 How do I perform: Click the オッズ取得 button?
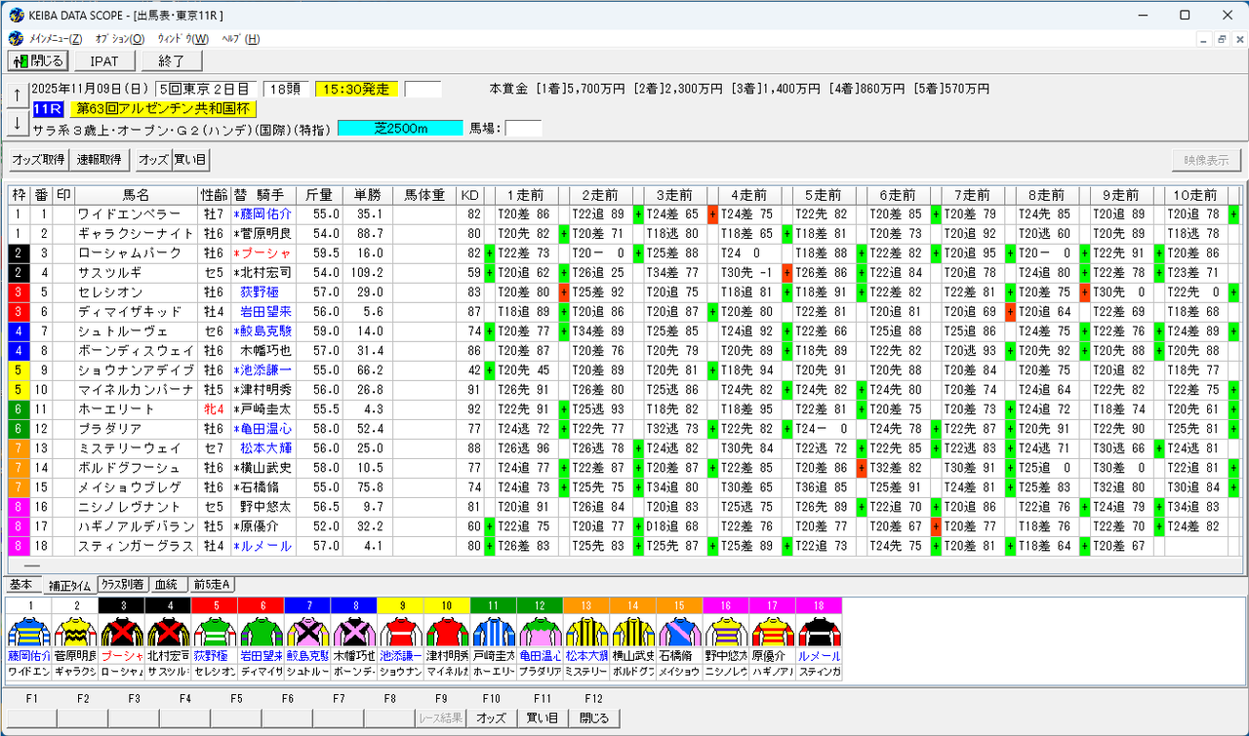point(38,160)
